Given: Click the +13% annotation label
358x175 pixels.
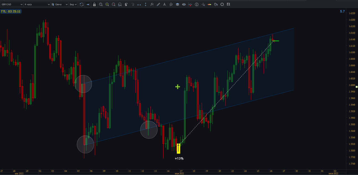Looking at the screenshot, I should (179, 158).
